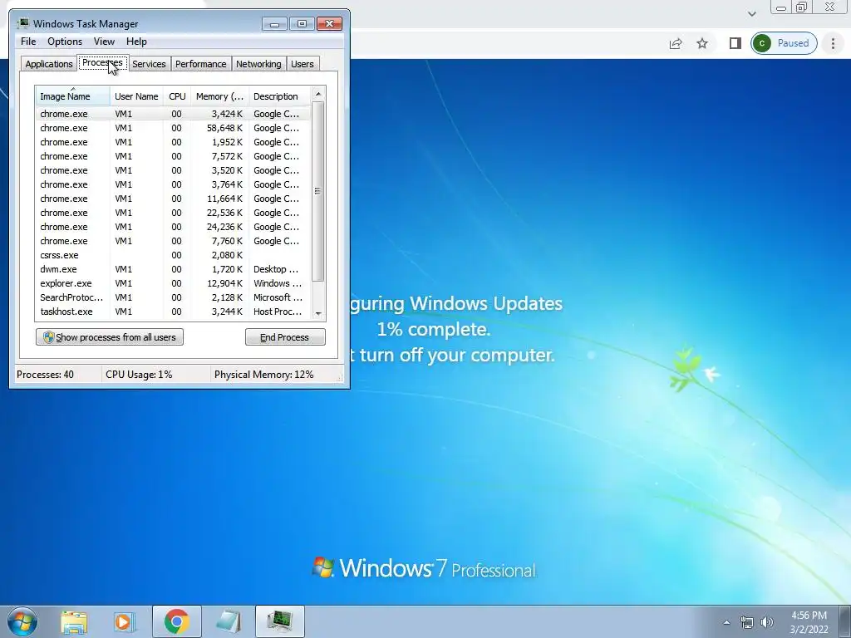Select the chrome.exe row using 7,760 K
This screenshot has width=851, height=638.
click(x=174, y=241)
